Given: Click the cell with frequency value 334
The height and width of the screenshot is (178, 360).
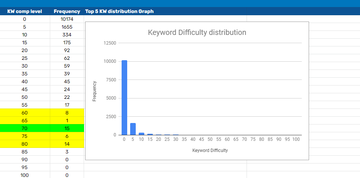Looking at the screenshot, I should tap(67, 35).
